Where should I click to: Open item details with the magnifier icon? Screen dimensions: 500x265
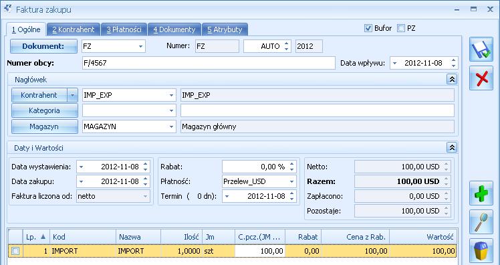(481, 222)
